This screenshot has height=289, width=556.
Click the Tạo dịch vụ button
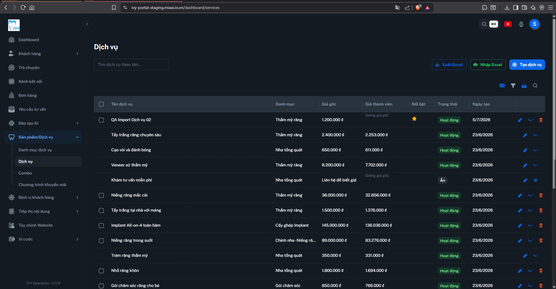tap(527, 65)
